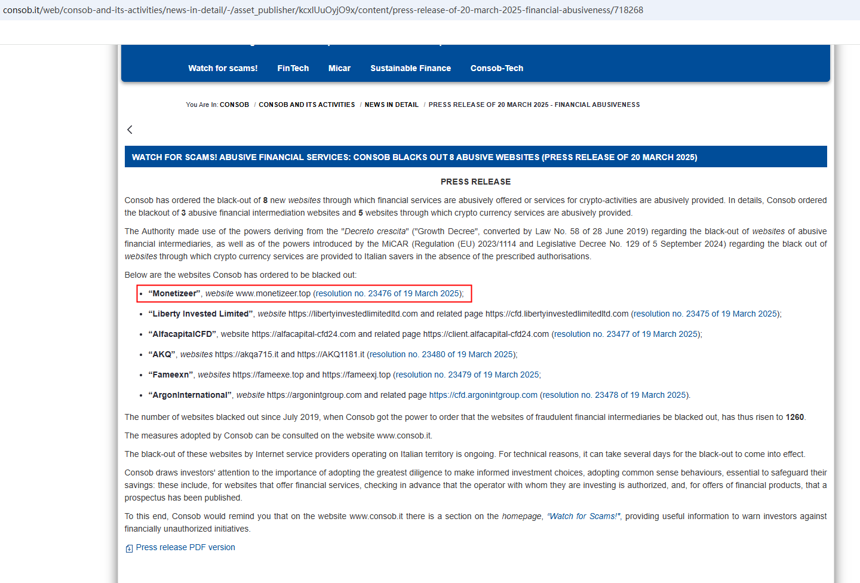Go to Sustainable Finance section
The width and height of the screenshot is (860, 583).
411,68
